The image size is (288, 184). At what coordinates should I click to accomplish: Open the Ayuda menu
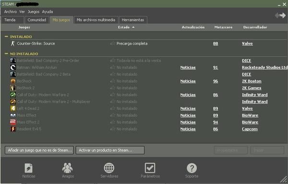(48, 11)
